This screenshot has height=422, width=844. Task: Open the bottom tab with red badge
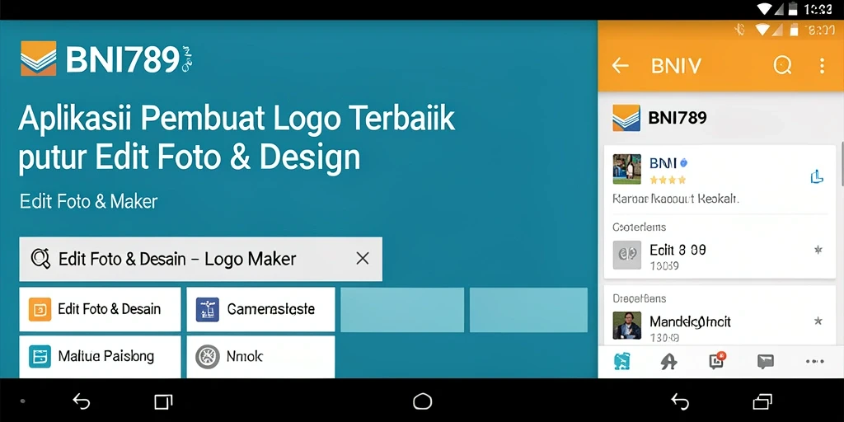click(718, 360)
